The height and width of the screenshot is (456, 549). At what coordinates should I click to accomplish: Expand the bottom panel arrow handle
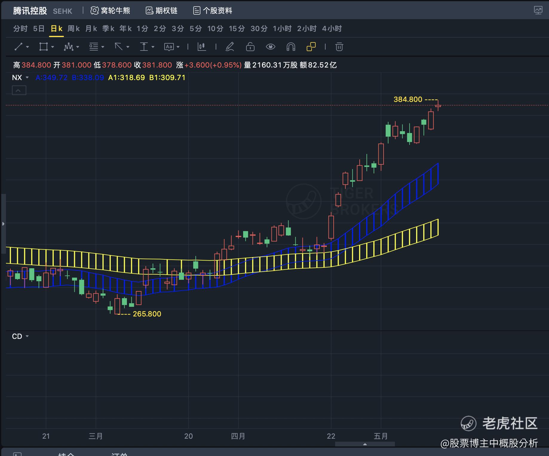pos(365,444)
